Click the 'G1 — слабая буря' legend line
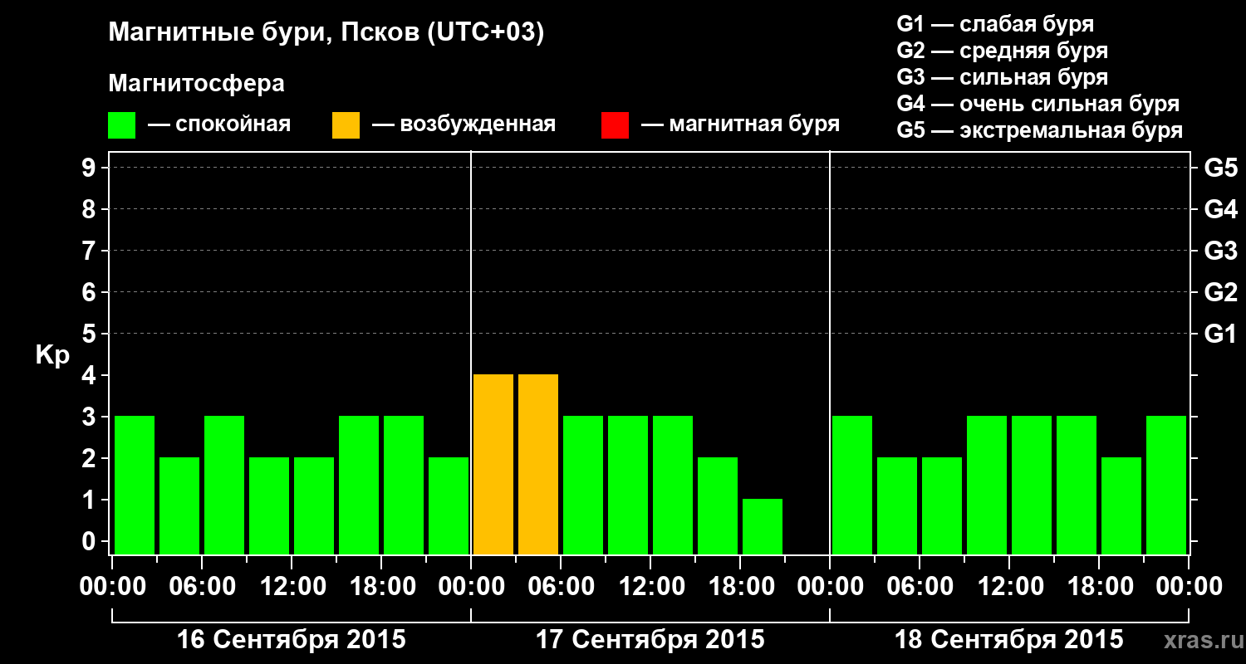The image size is (1246, 664). click(995, 24)
